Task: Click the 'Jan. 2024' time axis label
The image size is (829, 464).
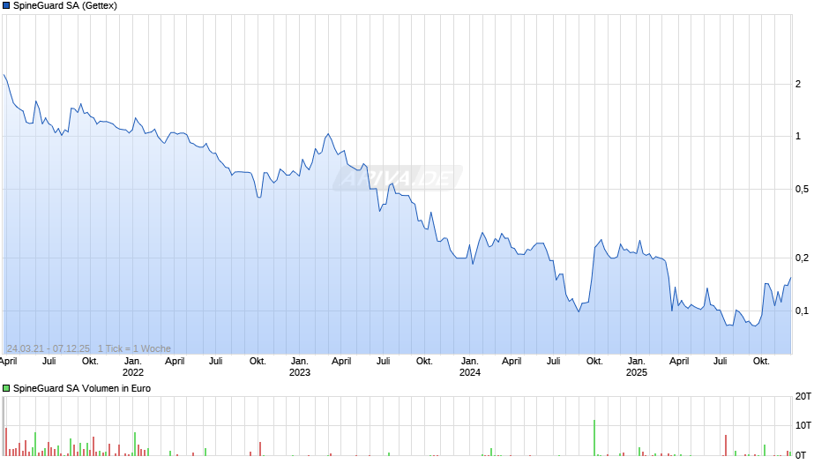Action: tap(469, 367)
